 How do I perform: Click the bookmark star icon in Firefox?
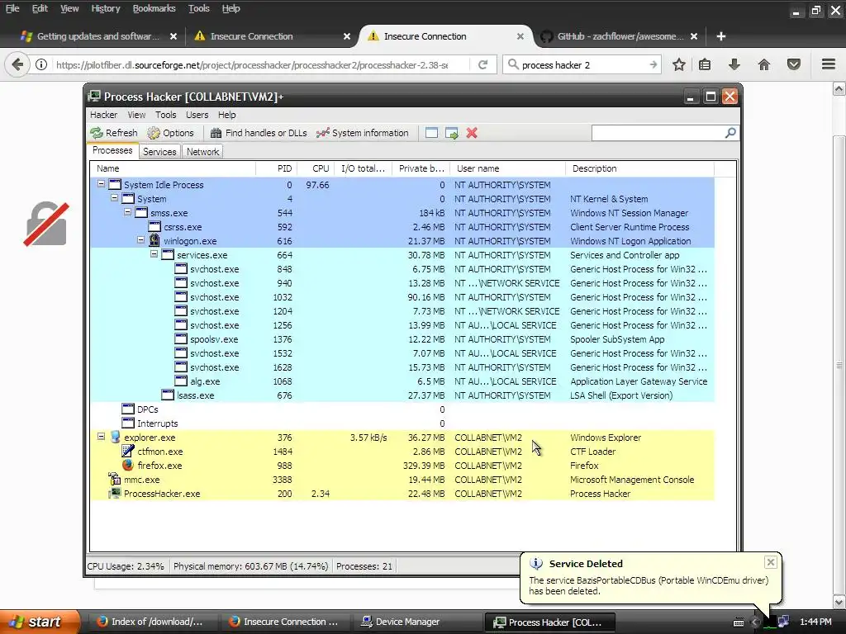tap(679, 64)
